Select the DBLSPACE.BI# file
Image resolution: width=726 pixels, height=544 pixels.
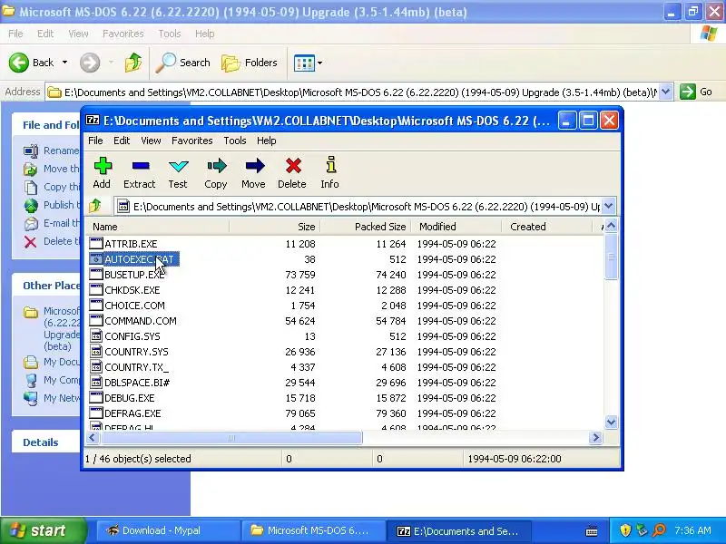tap(137, 383)
